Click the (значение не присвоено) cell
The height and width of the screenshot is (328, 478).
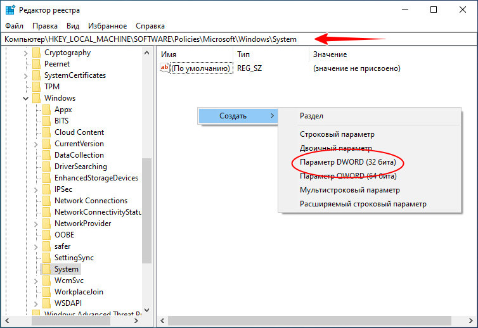tap(357, 68)
